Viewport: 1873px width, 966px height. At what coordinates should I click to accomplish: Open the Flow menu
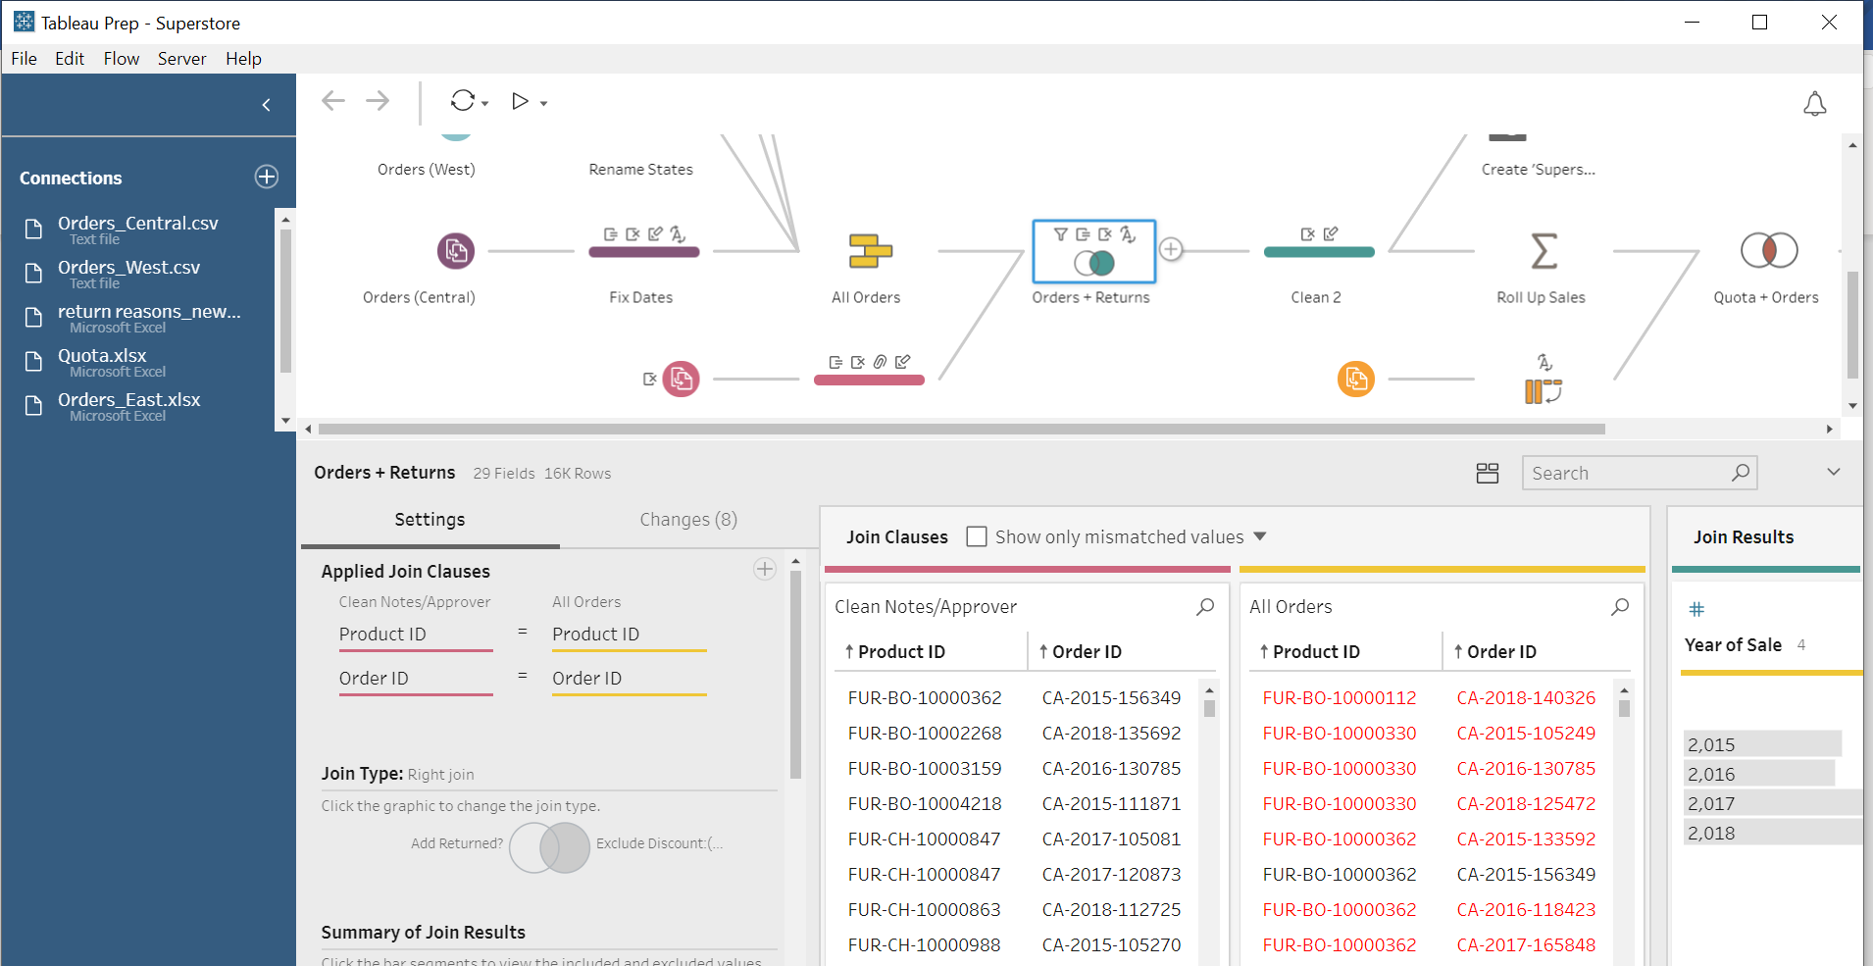[122, 59]
